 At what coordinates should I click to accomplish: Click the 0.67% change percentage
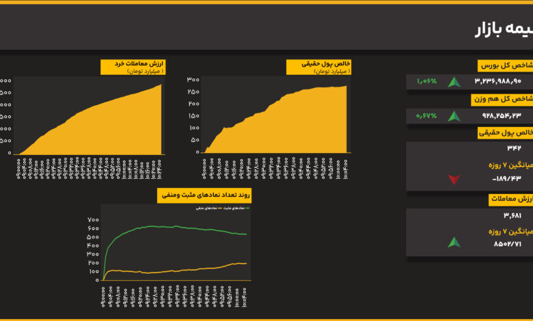tap(426, 116)
